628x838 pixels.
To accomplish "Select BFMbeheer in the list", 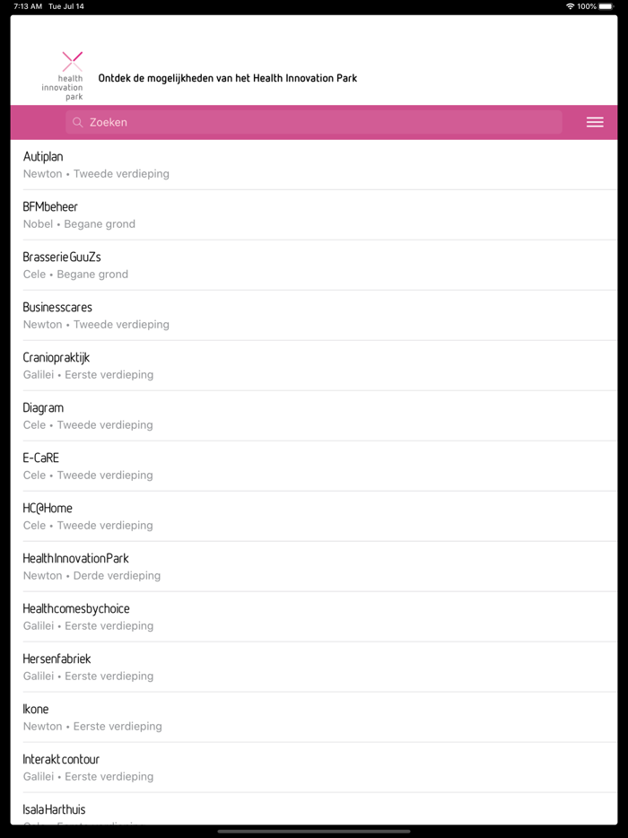I will tap(314, 214).
